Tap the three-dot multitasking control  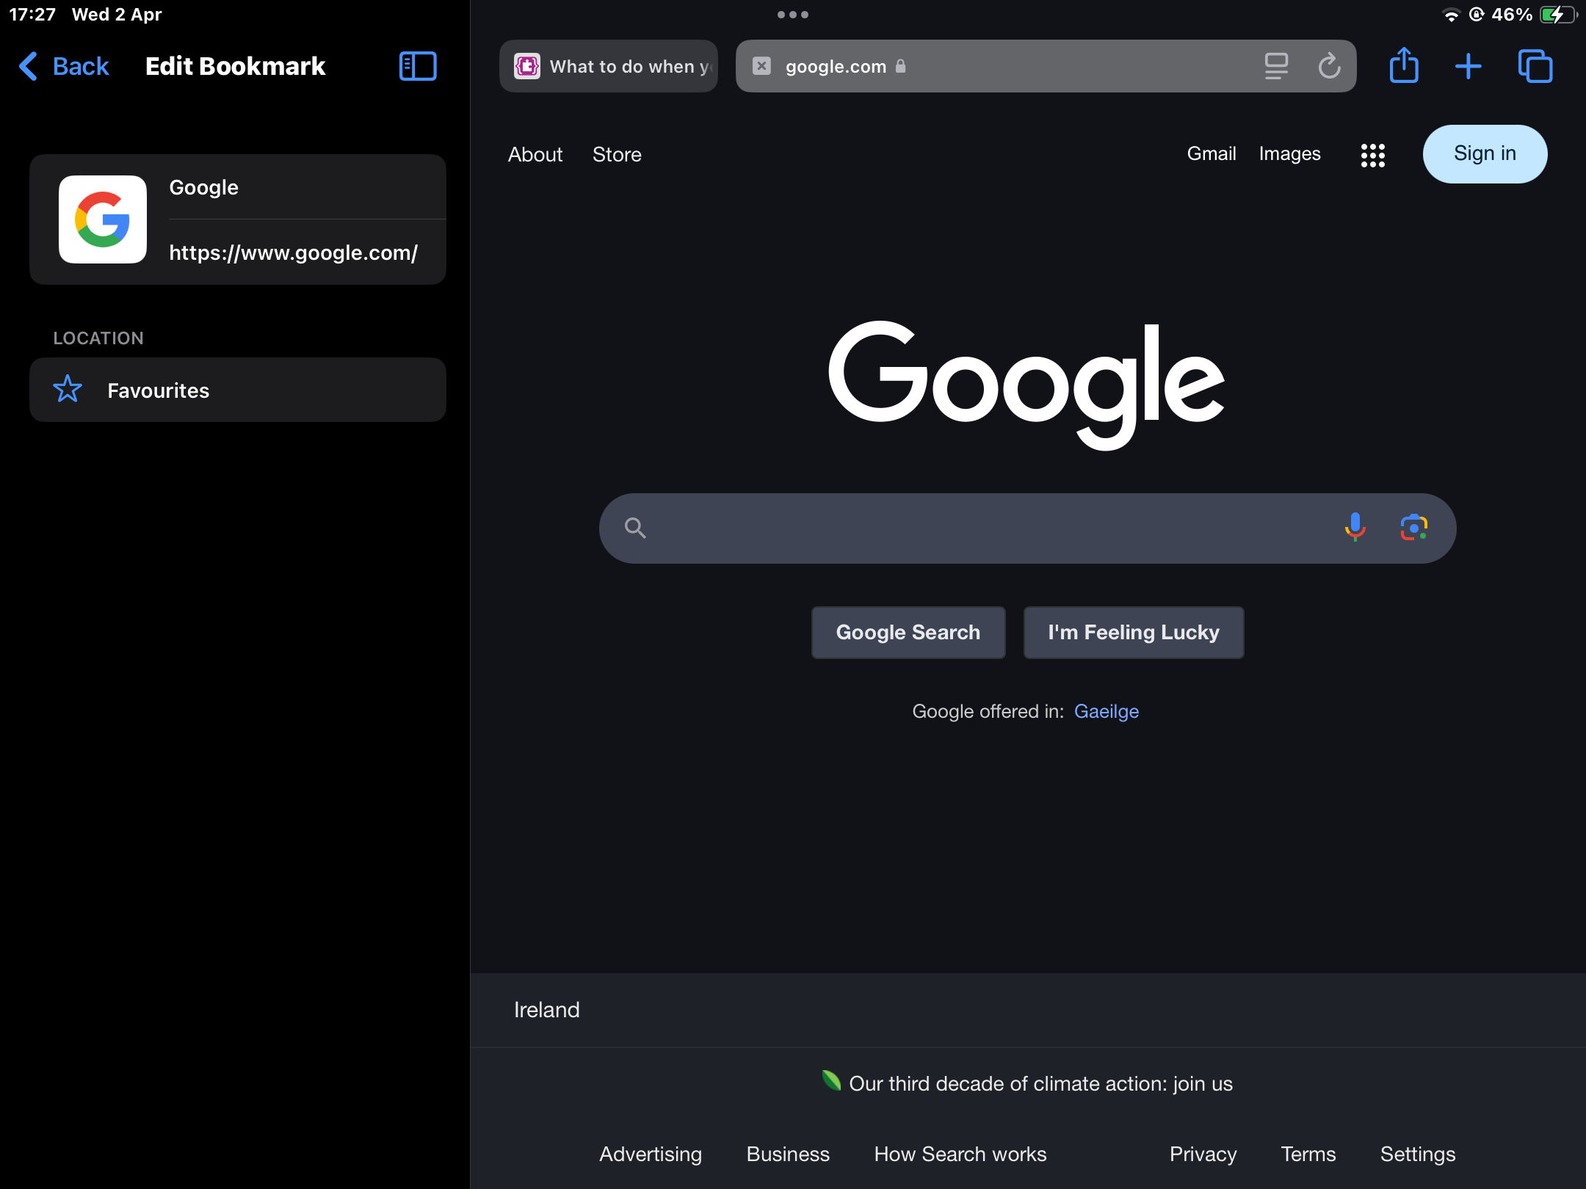click(x=793, y=15)
